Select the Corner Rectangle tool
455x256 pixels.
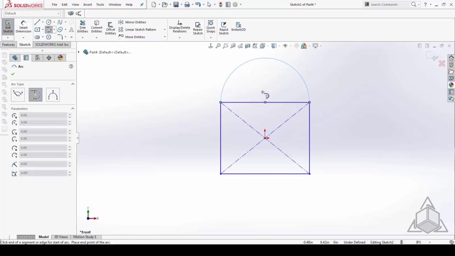click(x=37, y=30)
